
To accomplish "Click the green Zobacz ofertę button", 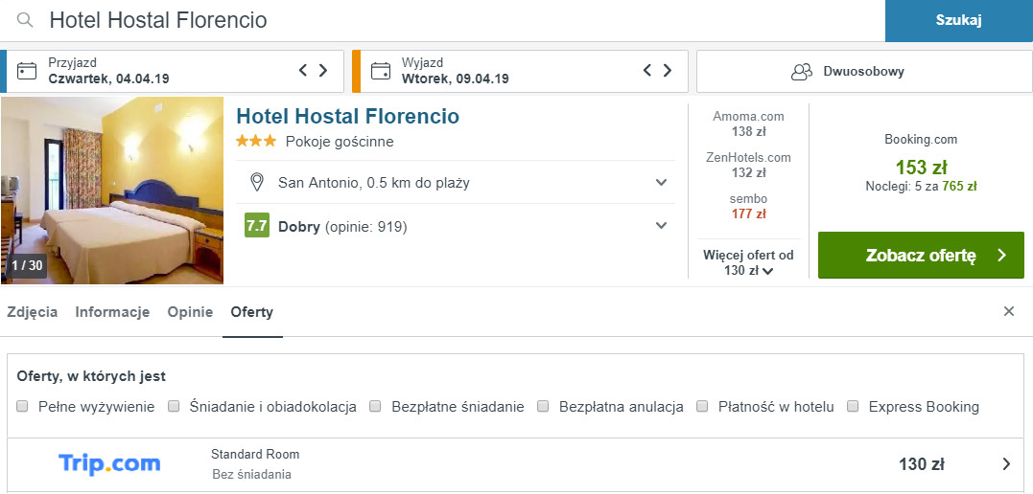I will click(921, 256).
